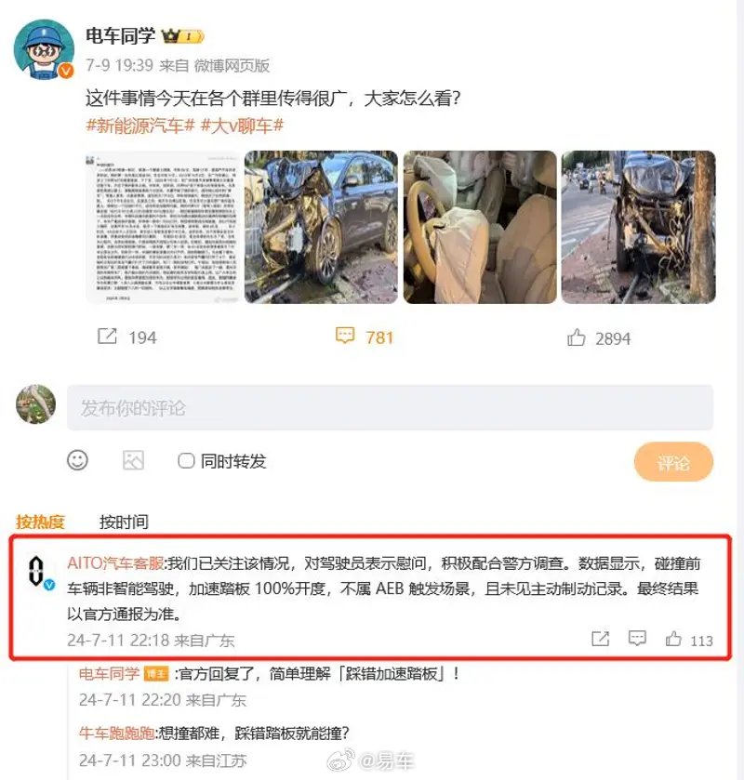This screenshot has height=780, width=744.
Task: Repost the AITO汽车客服 comment via its share icon
Action: (x=600, y=639)
